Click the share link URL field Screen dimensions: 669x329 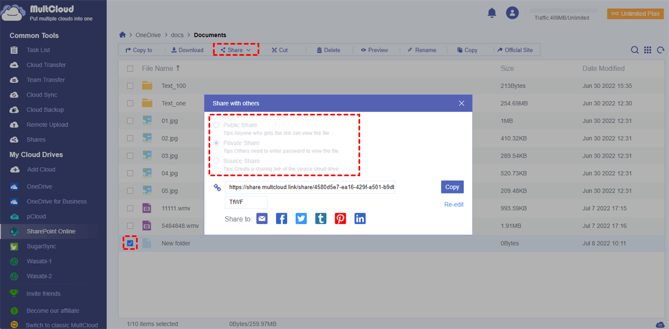pos(311,187)
